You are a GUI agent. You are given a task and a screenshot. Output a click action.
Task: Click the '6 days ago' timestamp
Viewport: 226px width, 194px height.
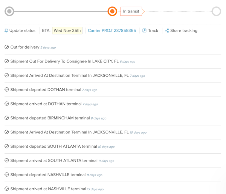pyautogui.click(x=127, y=61)
